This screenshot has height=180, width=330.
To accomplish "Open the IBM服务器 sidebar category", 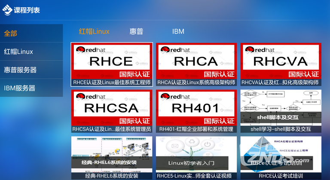I will [x=31, y=88].
